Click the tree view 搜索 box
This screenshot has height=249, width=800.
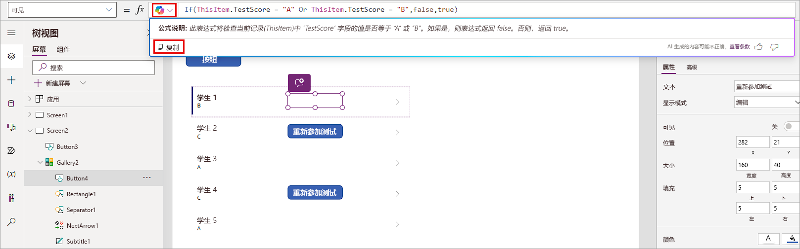point(94,68)
